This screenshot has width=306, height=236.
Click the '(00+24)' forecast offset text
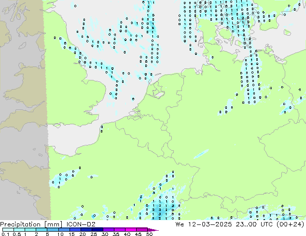coord(291,224)
